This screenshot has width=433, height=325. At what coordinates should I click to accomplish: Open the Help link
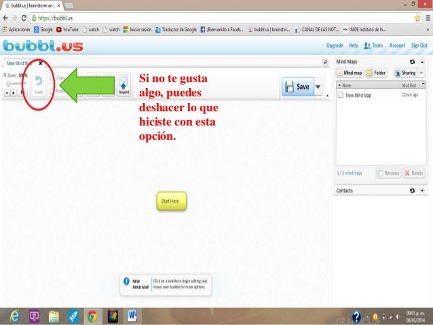coord(354,45)
